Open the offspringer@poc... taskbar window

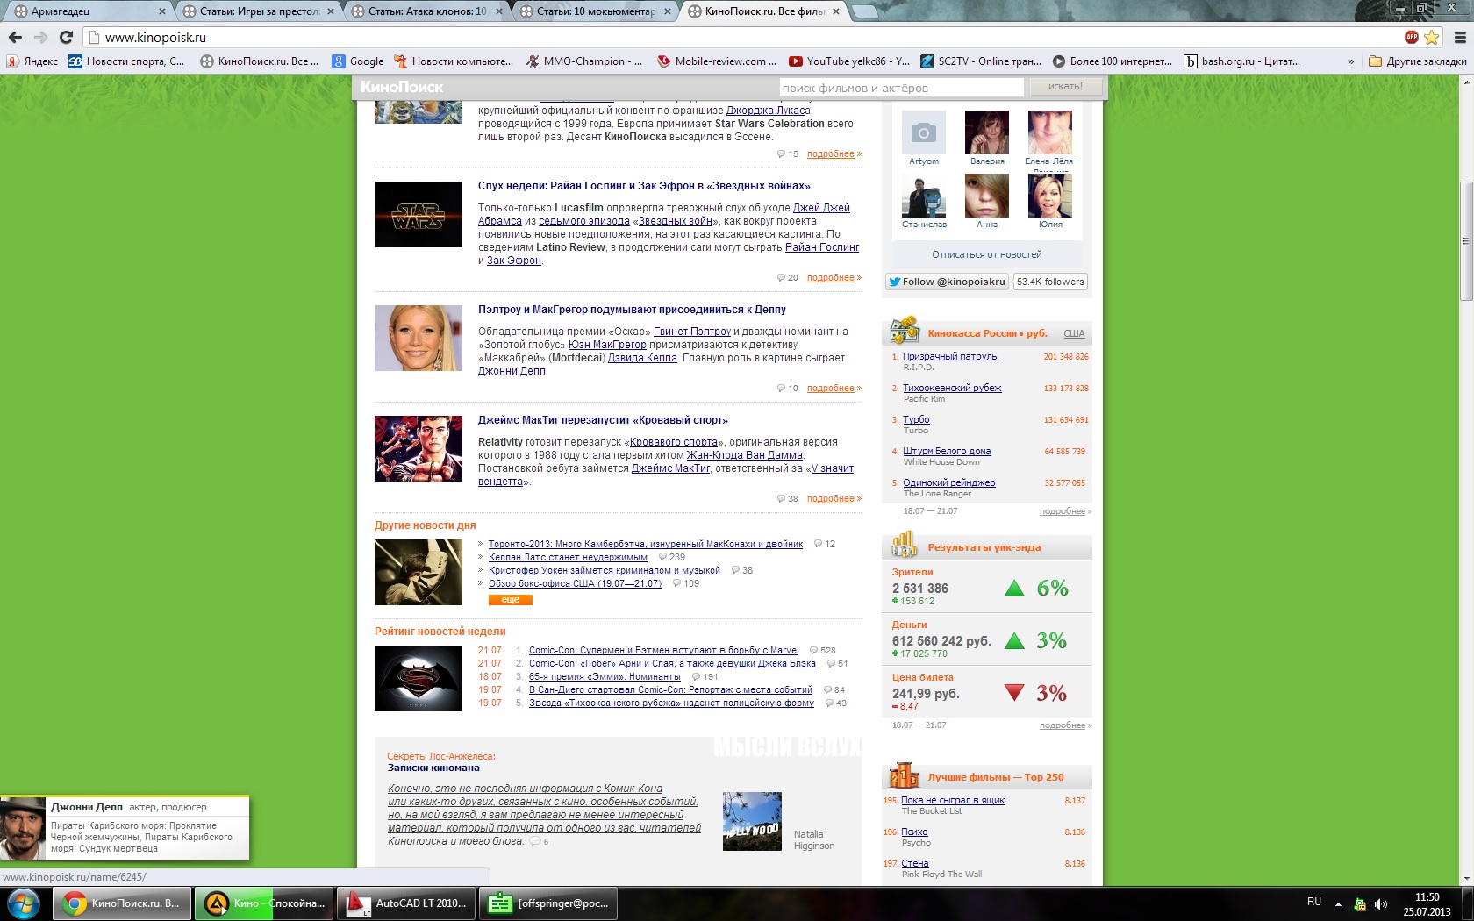(549, 903)
